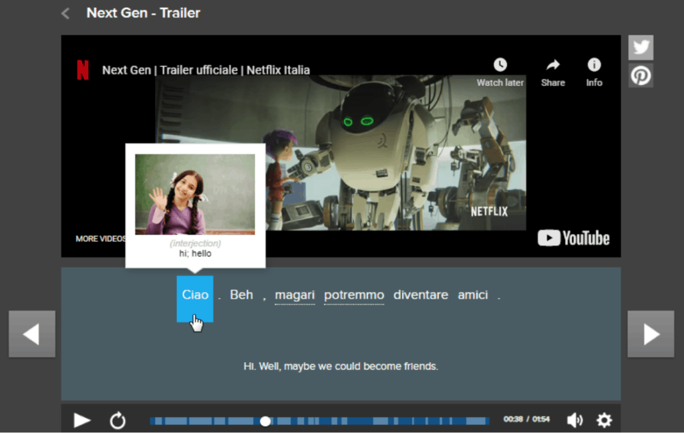Replay the current caption loop icon
This screenshot has width=684, height=433.
[x=118, y=420]
